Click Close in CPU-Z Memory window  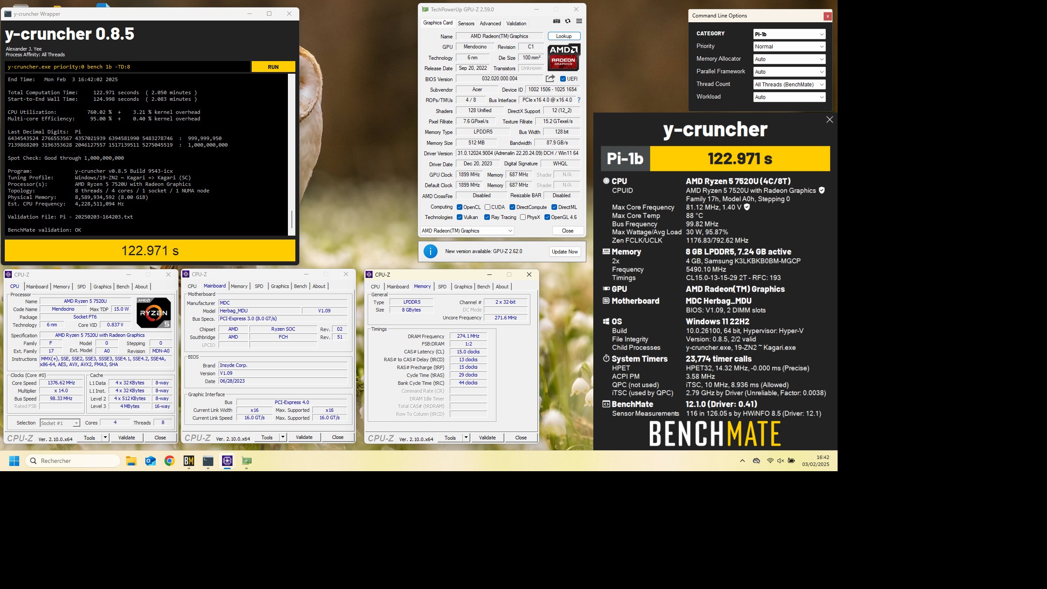click(x=521, y=438)
